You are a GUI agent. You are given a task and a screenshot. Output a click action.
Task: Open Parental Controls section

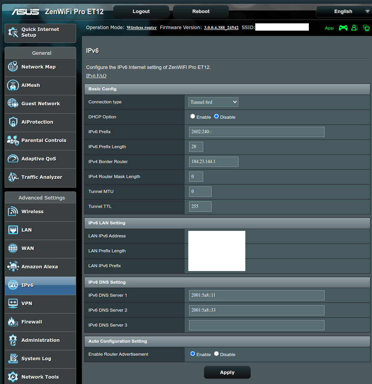coord(41,141)
